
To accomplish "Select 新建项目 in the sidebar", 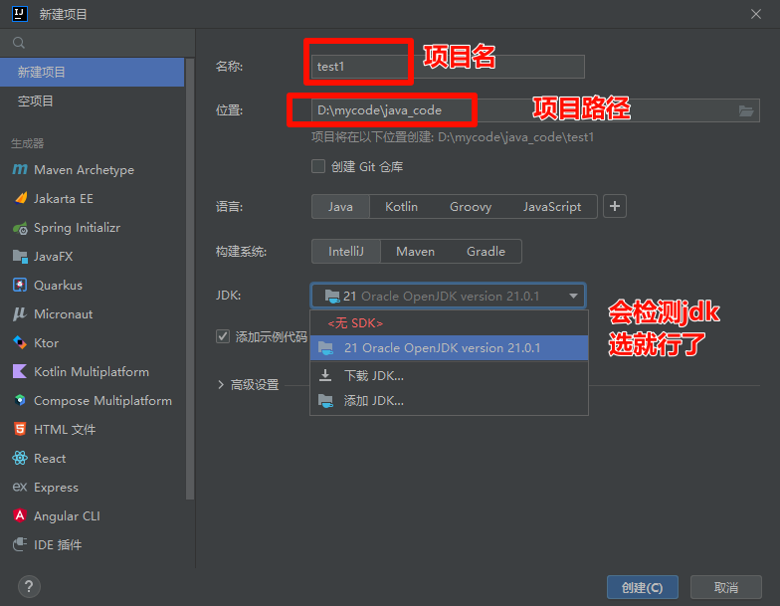I will tap(92, 72).
